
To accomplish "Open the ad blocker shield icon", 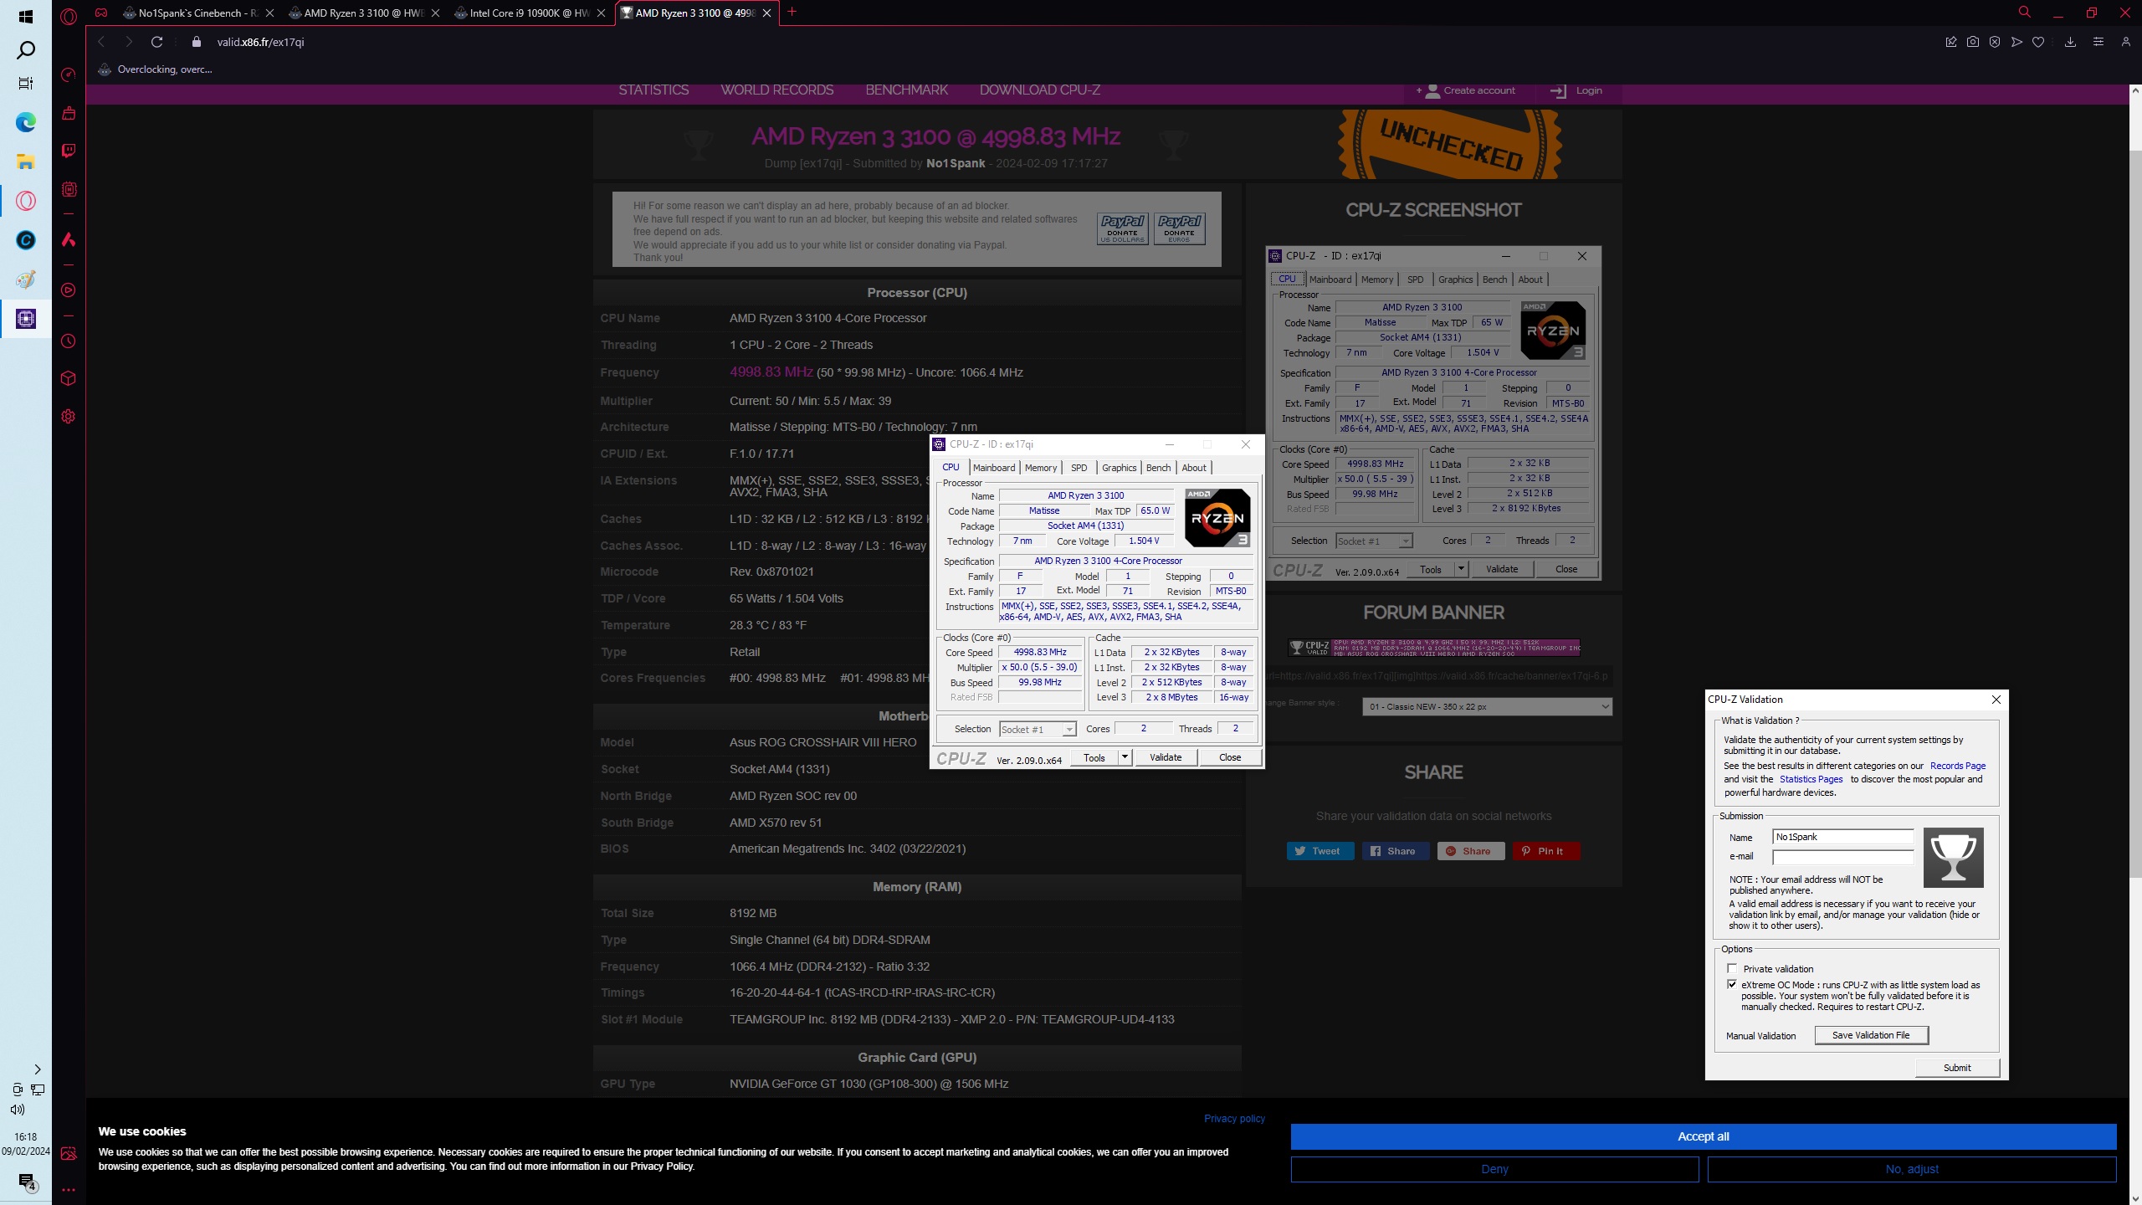I will click(x=1995, y=42).
